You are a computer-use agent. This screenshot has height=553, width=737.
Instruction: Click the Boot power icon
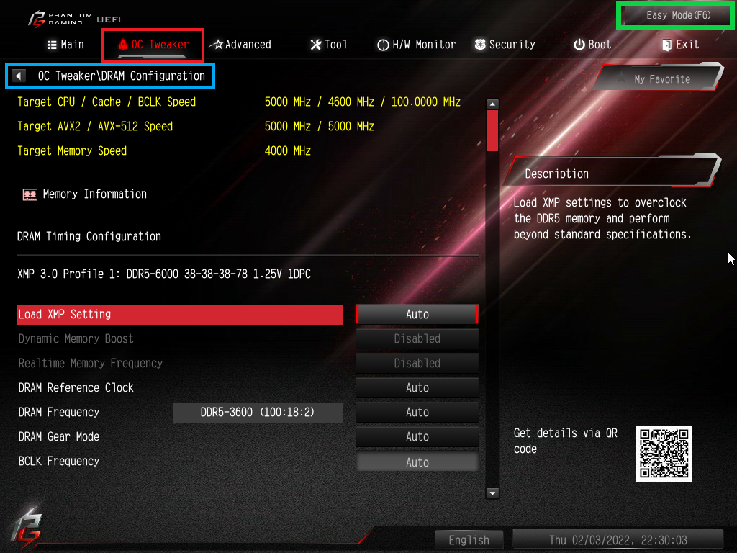579,45
